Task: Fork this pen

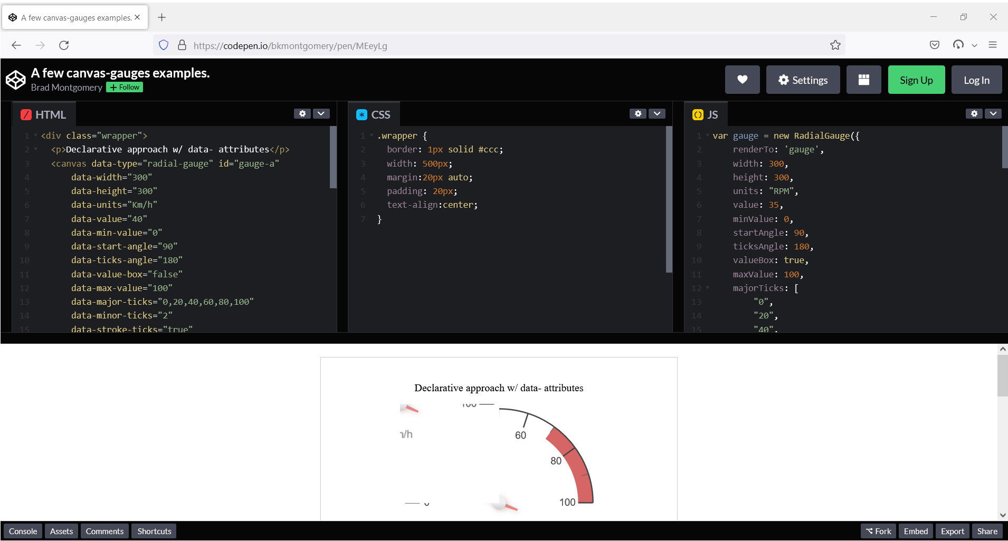Action: 878,531
